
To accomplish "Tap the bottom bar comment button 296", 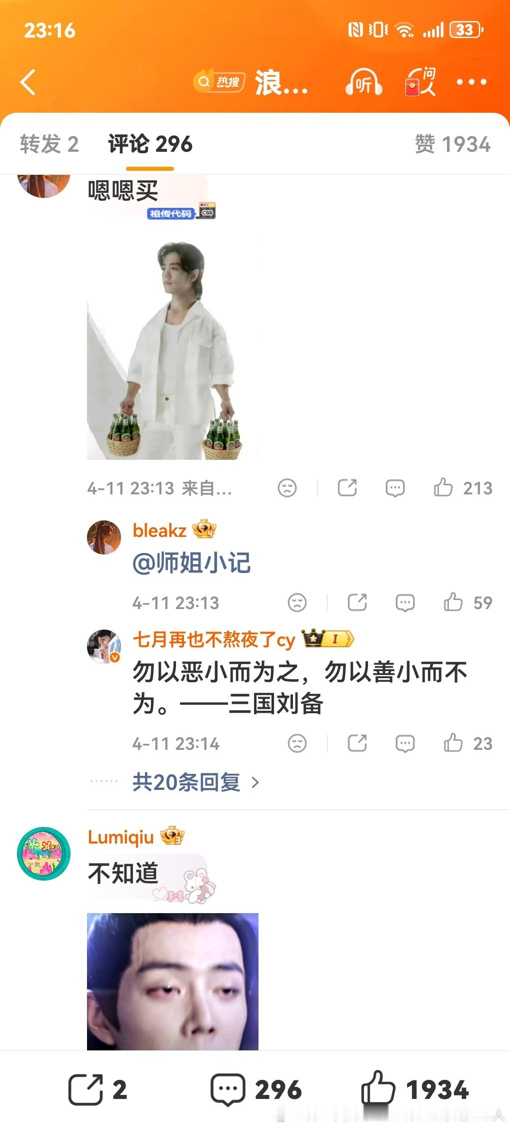I will tap(256, 1090).
